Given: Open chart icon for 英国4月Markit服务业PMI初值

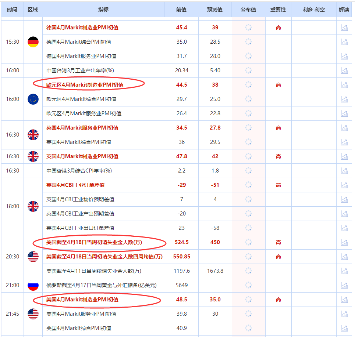Looking at the screenshot, I should click(x=344, y=128).
